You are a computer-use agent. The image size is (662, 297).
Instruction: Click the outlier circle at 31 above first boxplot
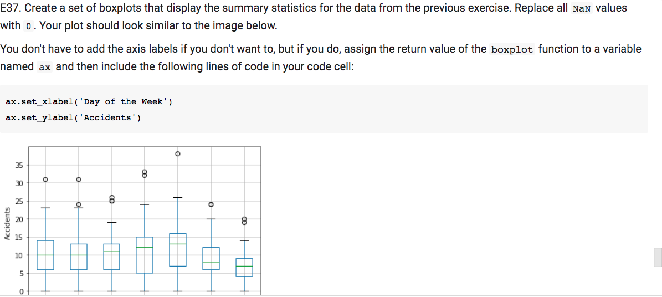pyautogui.click(x=45, y=180)
